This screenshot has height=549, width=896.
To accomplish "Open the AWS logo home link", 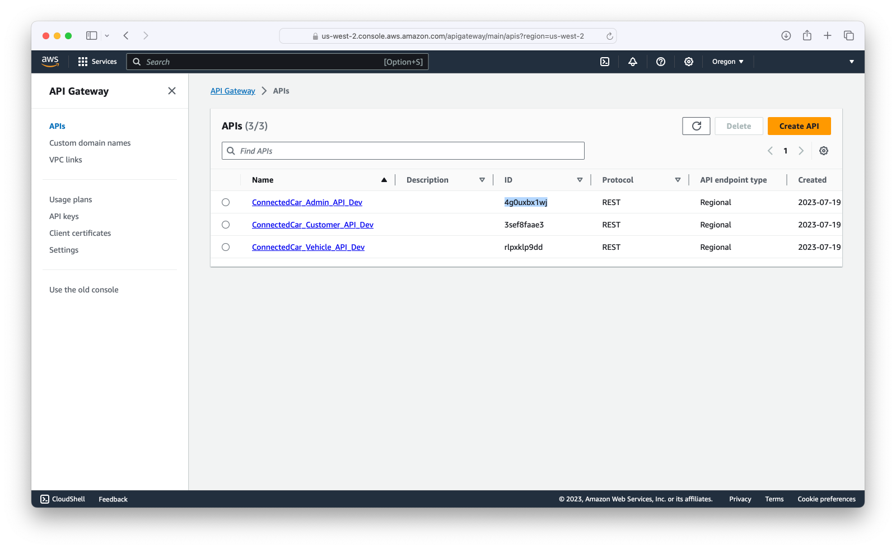I will (x=50, y=62).
